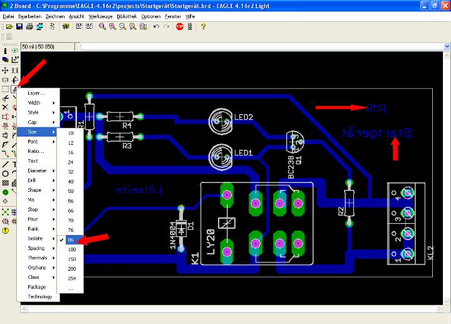The height and width of the screenshot is (324, 451).
Task: Click the Technology menu entry
Action: click(x=39, y=296)
